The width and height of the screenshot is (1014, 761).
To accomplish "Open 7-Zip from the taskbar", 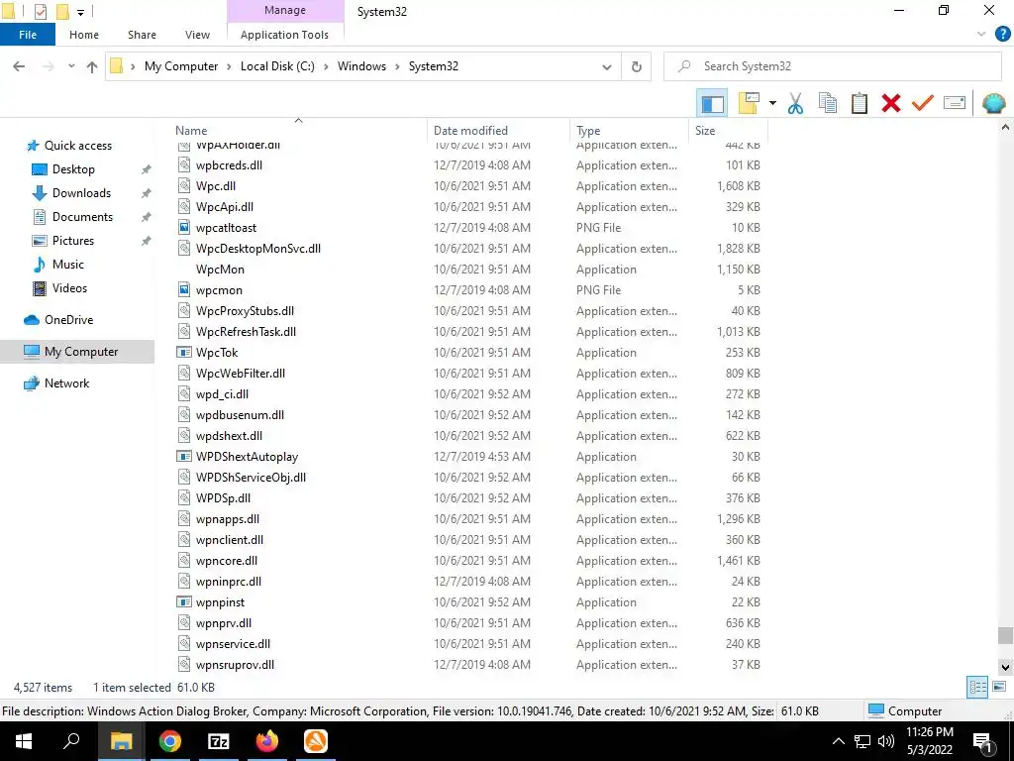I will 219,741.
